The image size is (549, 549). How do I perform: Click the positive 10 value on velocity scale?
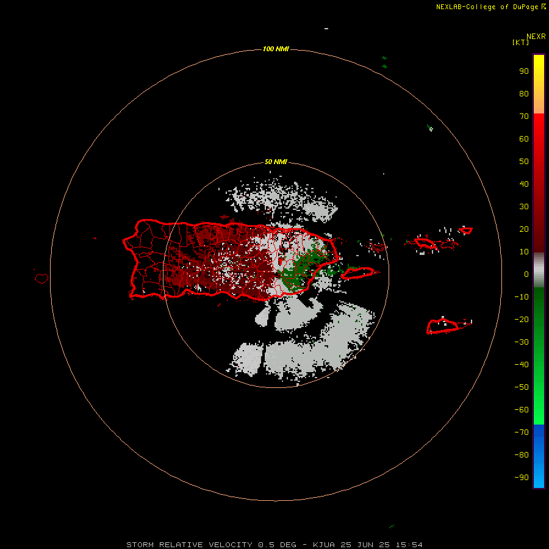coord(524,252)
